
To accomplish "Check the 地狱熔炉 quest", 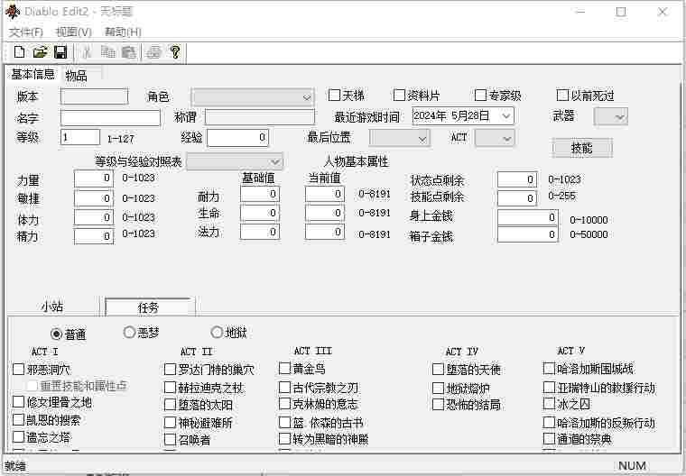I will tap(438, 389).
